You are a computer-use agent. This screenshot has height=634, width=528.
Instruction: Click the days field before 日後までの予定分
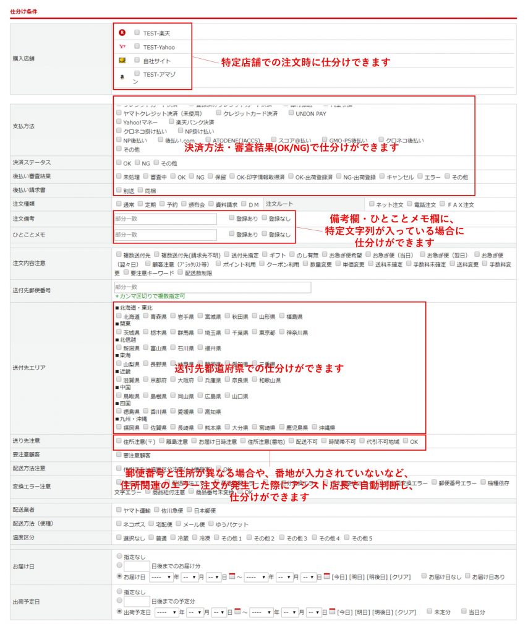[137, 601]
